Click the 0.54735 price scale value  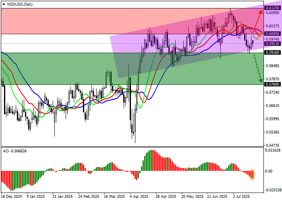click(272, 146)
